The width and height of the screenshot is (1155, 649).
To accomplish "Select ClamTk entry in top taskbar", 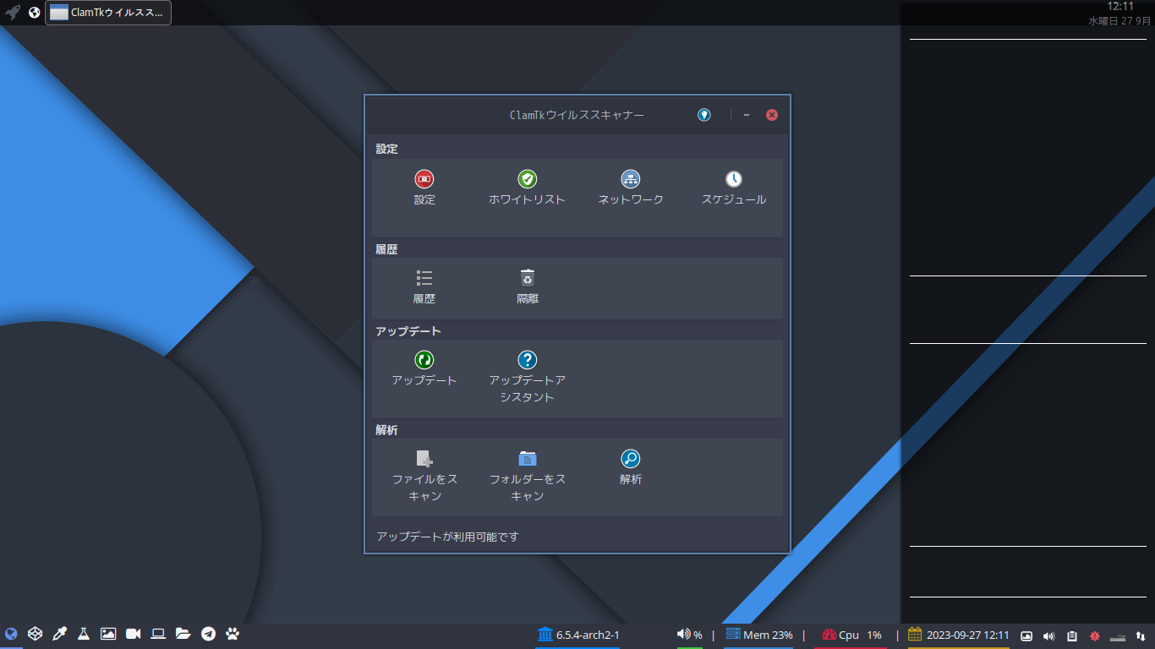I will click(x=108, y=13).
